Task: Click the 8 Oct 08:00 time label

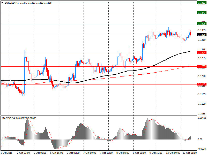Action: pyautogui.click(x=123, y=153)
